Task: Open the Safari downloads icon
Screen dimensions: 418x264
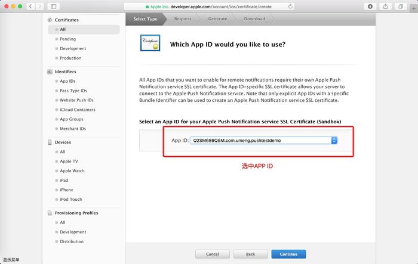Action: [370, 6]
